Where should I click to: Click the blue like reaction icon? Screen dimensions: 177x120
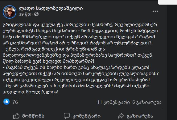(x=6, y=102)
